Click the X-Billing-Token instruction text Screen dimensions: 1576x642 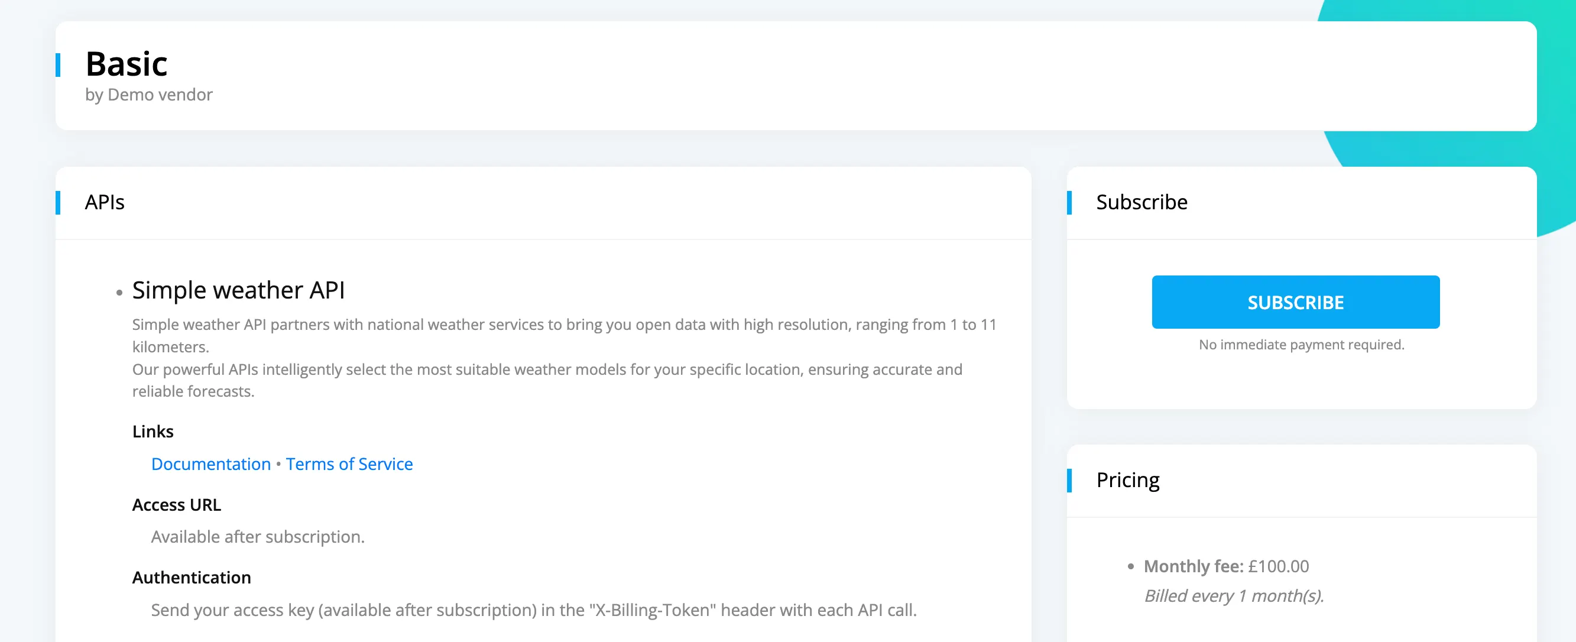click(533, 609)
